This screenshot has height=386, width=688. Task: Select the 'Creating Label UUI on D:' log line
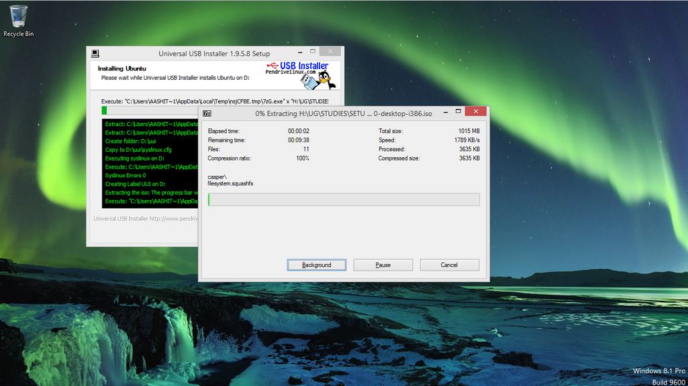[x=135, y=184]
